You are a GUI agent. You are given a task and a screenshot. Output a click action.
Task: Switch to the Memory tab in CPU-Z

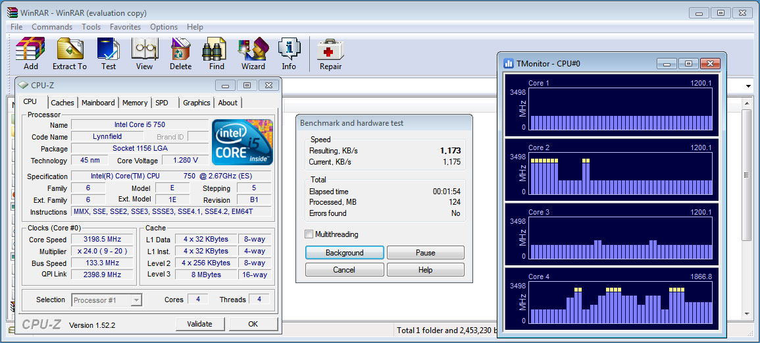[x=135, y=102]
